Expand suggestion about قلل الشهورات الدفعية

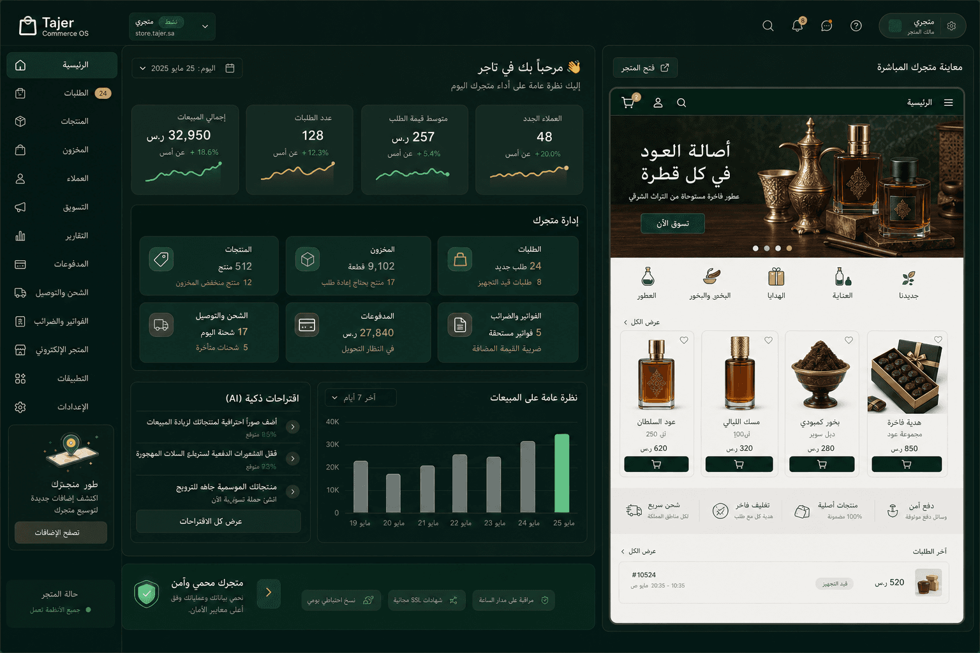(x=293, y=459)
